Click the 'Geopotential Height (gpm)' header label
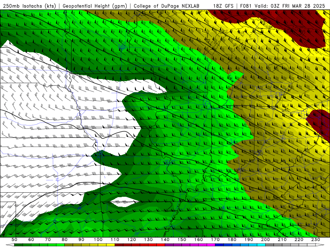 tap(95, 6)
